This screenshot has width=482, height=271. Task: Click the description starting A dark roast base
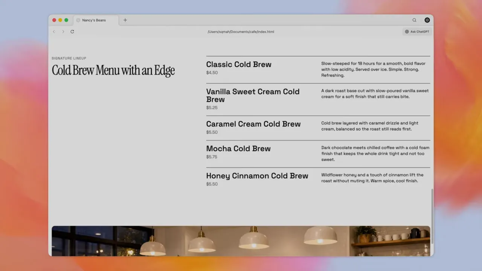[375, 94]
